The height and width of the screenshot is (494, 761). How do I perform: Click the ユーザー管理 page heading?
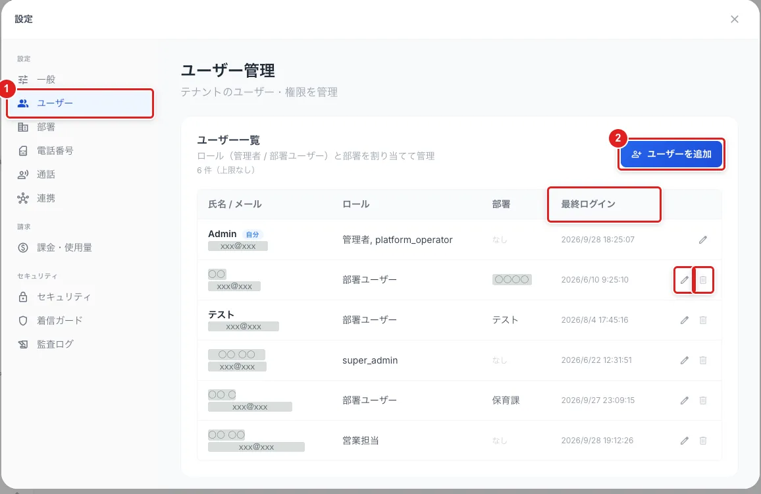[x=228, y=70]
